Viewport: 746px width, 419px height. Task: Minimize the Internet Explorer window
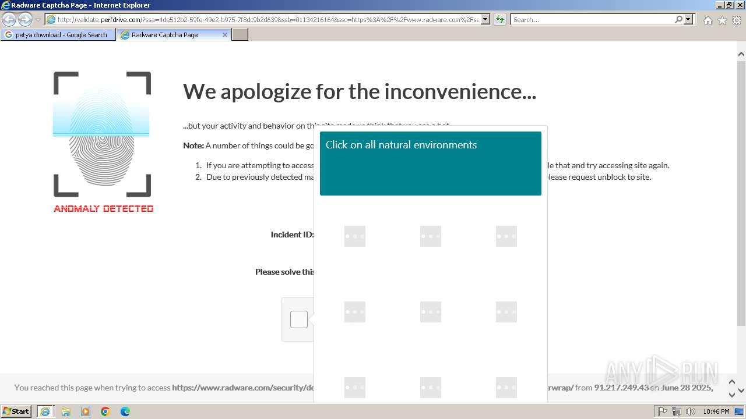point(719,5)
